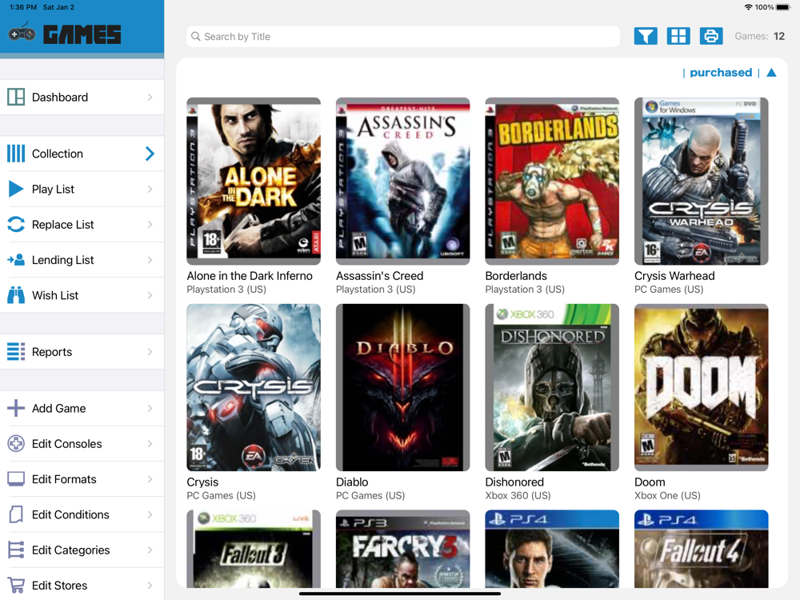The width and height of the screenshot is (800, 600).
Task: Click the Edit Consoles gamepad icon
Action: tap(16, 443)
